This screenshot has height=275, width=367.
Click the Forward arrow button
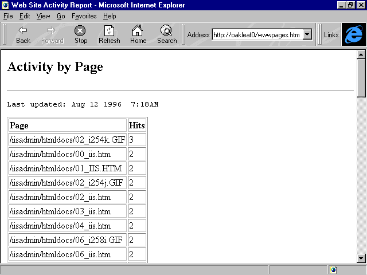(52, 34)
